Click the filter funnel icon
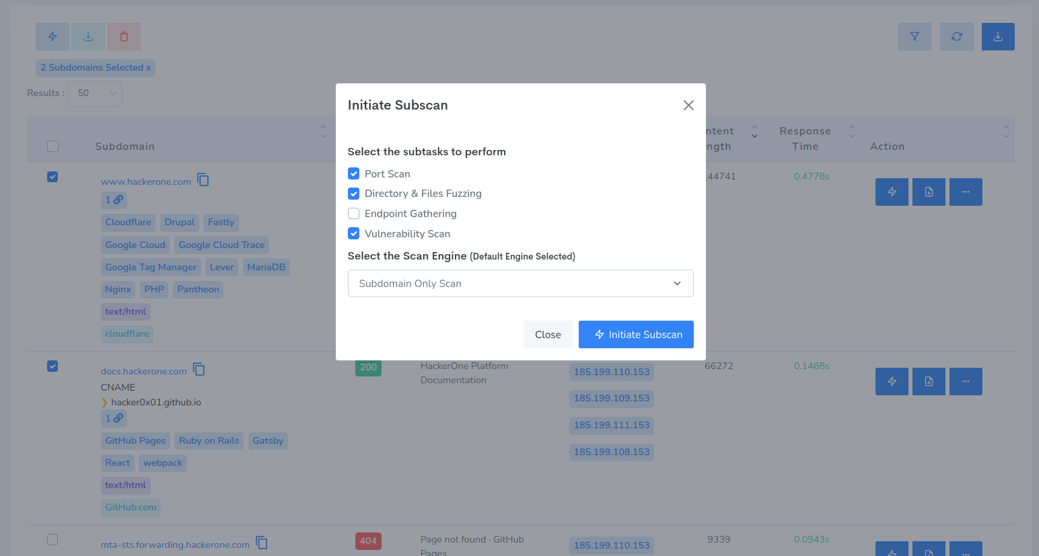Image resolution: width=1039 pixels, height=556 pixels. [915, 37]
